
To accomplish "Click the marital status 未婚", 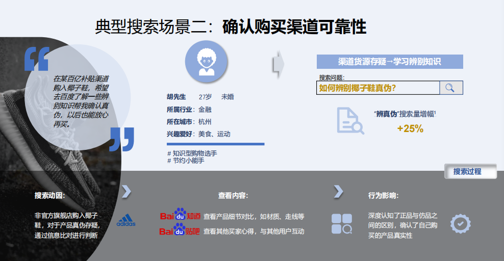I will pyautogui.click(x=228, y=97).
